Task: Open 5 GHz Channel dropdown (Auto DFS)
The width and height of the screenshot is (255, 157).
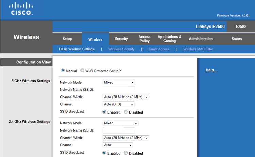Action: (x=118, y=104)
